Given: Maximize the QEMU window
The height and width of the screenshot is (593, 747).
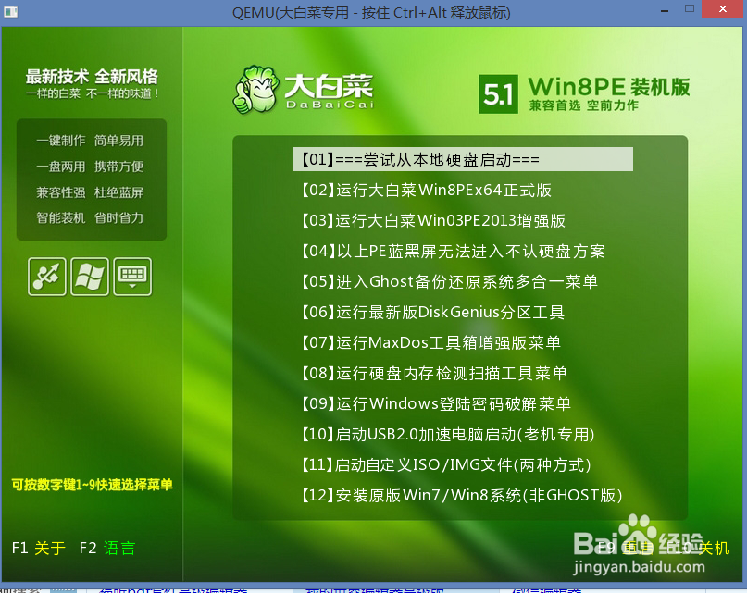Looking at the screenshot, I should point(690,9).
